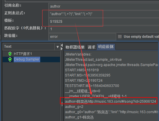Switch to the 取样器结果 tab
This screenshot has height=121, width=159.
(x=75, y=47)
